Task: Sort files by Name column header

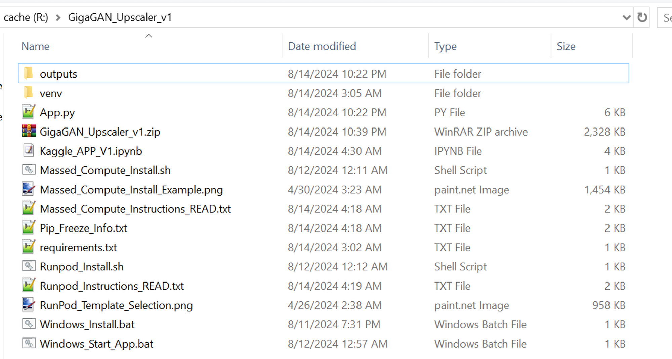Action: tap(35, 46)
